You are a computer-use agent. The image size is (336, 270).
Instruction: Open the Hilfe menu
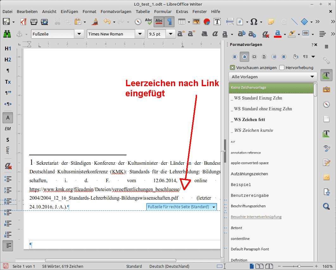point(216,12)
